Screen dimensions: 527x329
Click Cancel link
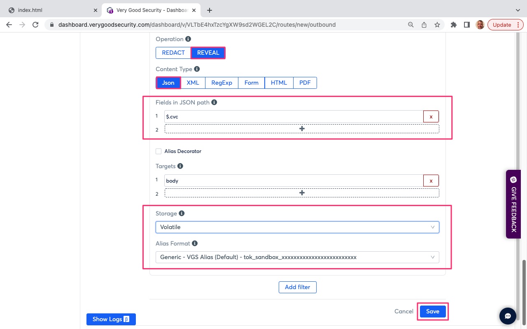404,311
